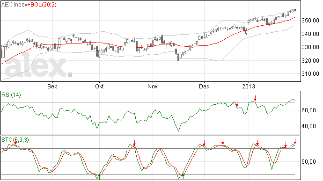Click the stochastic sell arrow at far right
Screen dimensions: 323x181
(x=295, y=141)
